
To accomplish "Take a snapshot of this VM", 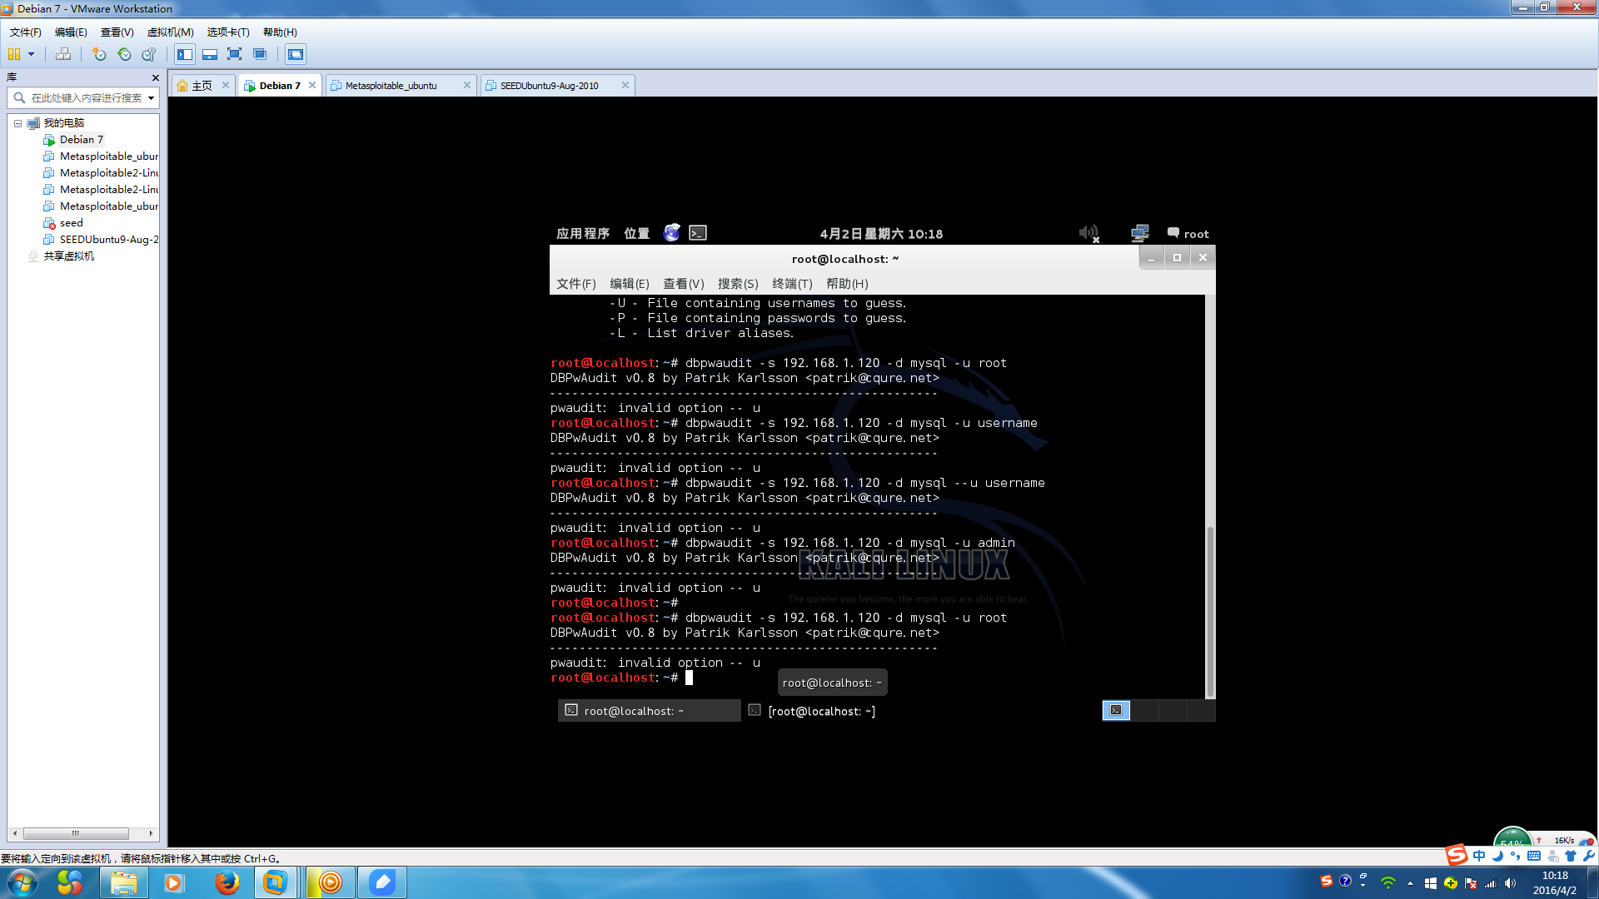I will click(99, 54).
